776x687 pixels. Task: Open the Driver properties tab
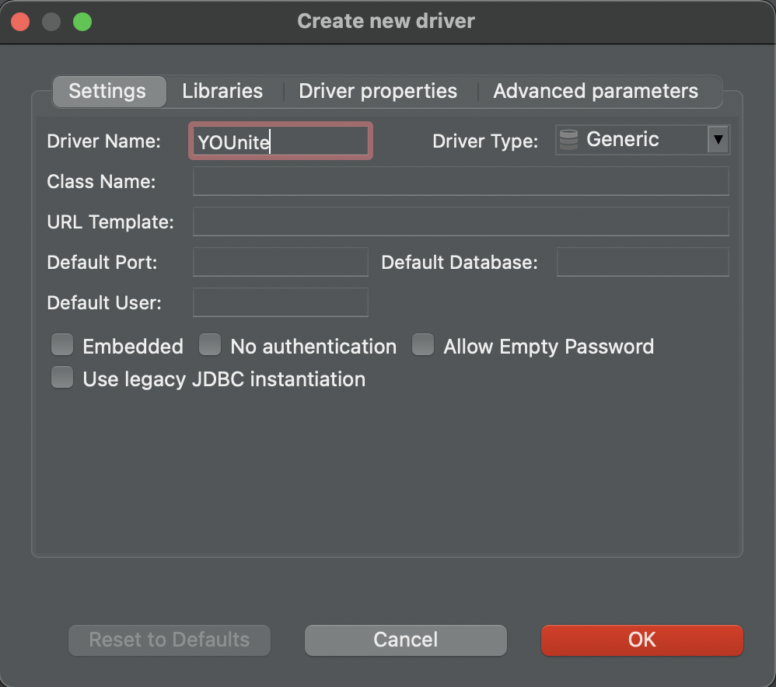tap(378, 91)
